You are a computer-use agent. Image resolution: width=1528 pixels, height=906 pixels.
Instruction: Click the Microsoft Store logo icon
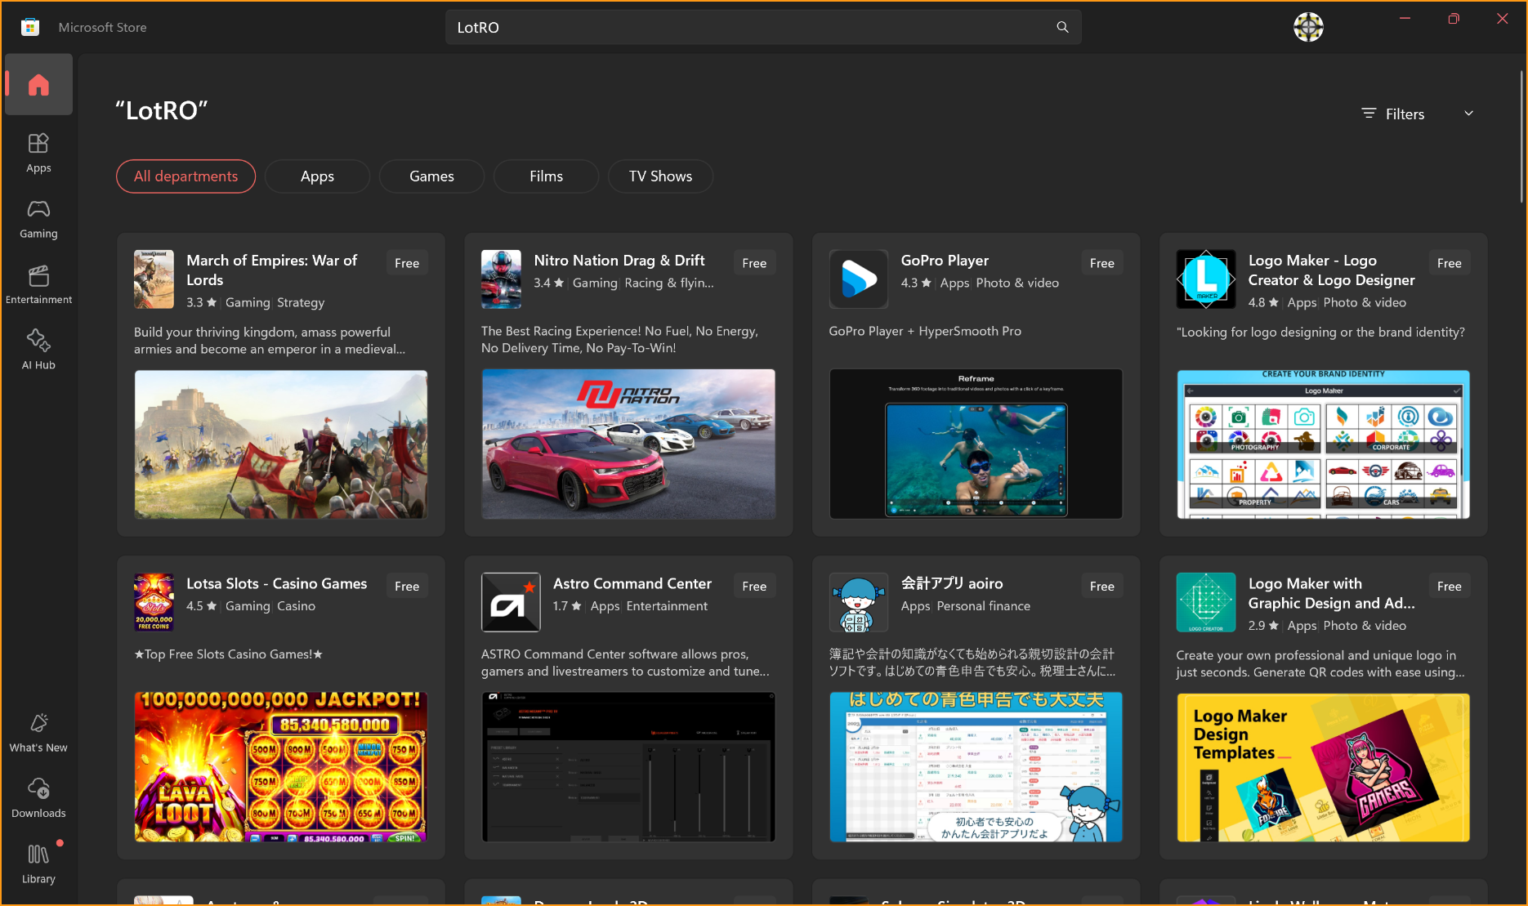(x=30, y=27)
